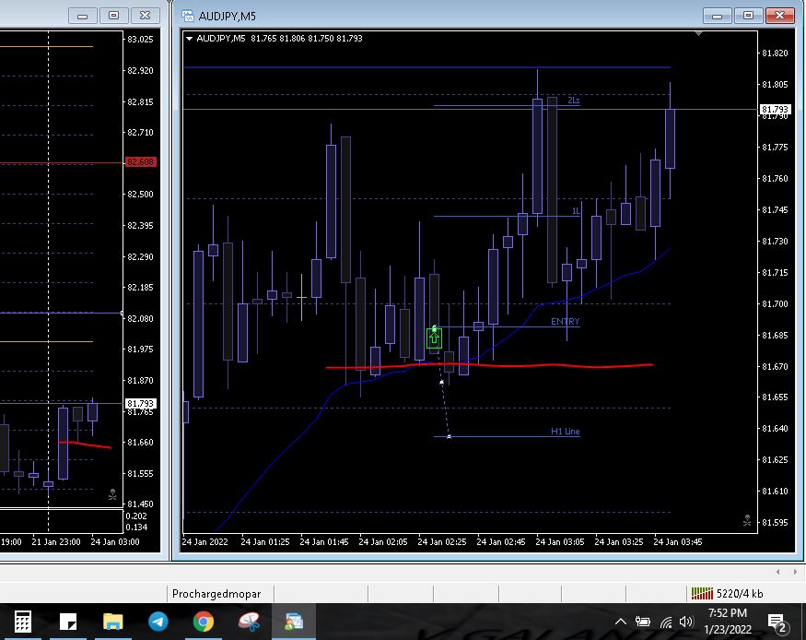
Task: Select the 2Ls line label
Action: tap(574, 101)
